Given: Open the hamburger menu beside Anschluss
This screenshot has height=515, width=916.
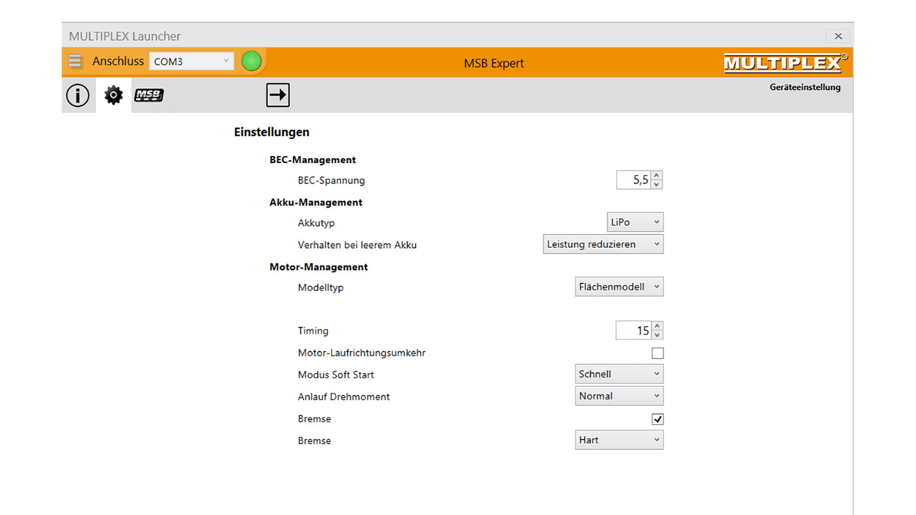Looking at the screenshot, I should [74, 61].
